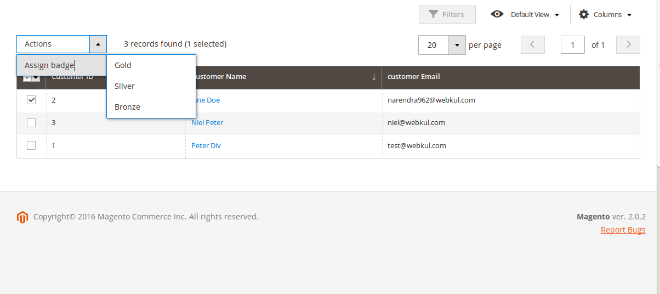Screen dimensions: 660x294
Task: Click the Report Bugs link
Action: coord(623,230)
